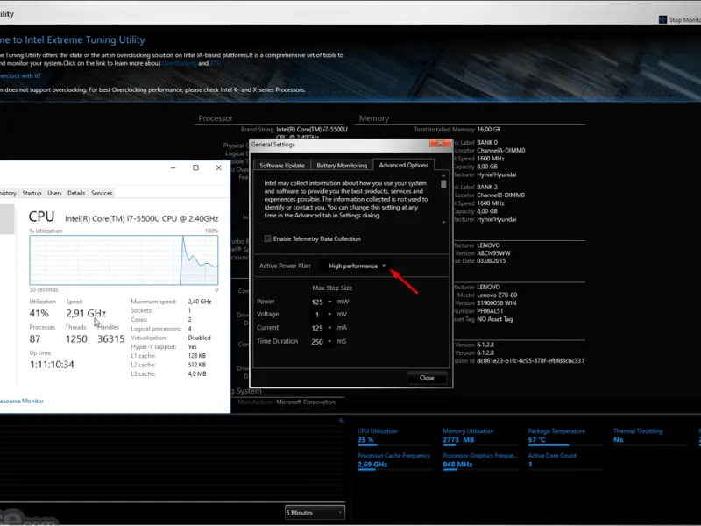The width and height of the screenshot is (701, 526).
Task: Click the Memory section heading
Action: tap(374, 118)
